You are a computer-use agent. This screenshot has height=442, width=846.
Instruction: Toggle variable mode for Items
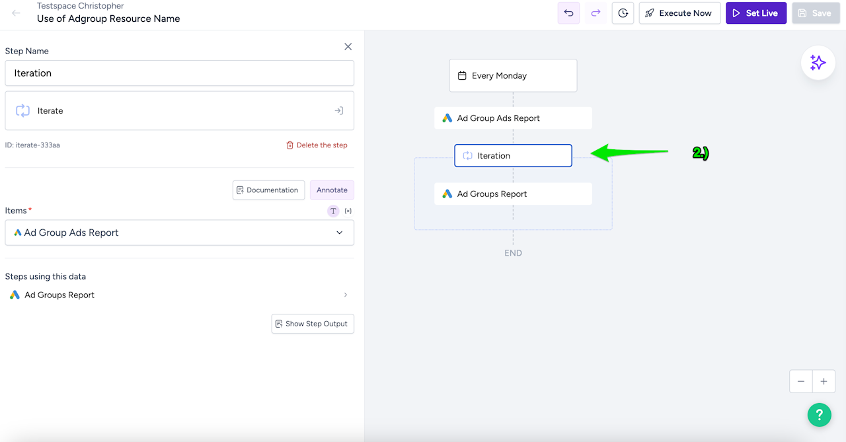click(x=348, y=211)
